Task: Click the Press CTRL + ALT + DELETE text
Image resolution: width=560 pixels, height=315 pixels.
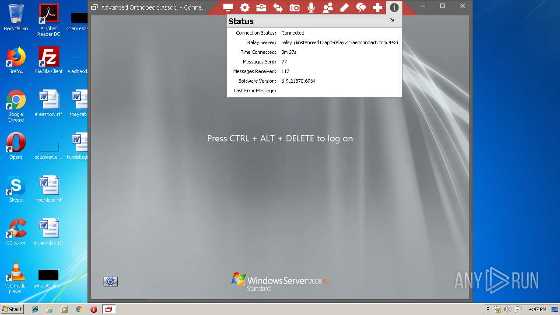Action: pos(280,138)
